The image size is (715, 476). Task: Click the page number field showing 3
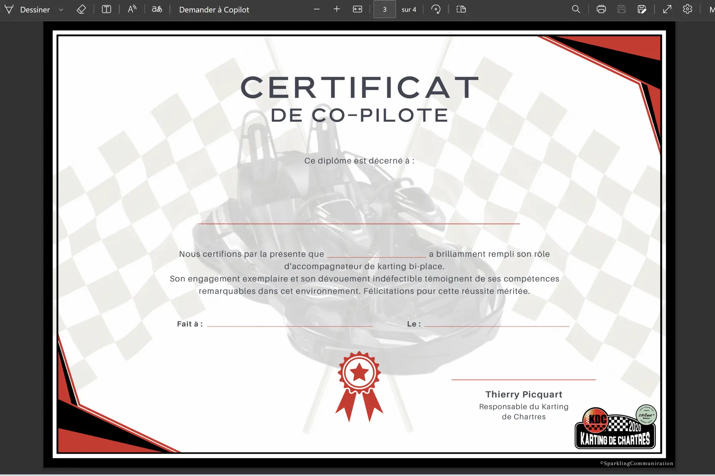click(x=384, y=10)
